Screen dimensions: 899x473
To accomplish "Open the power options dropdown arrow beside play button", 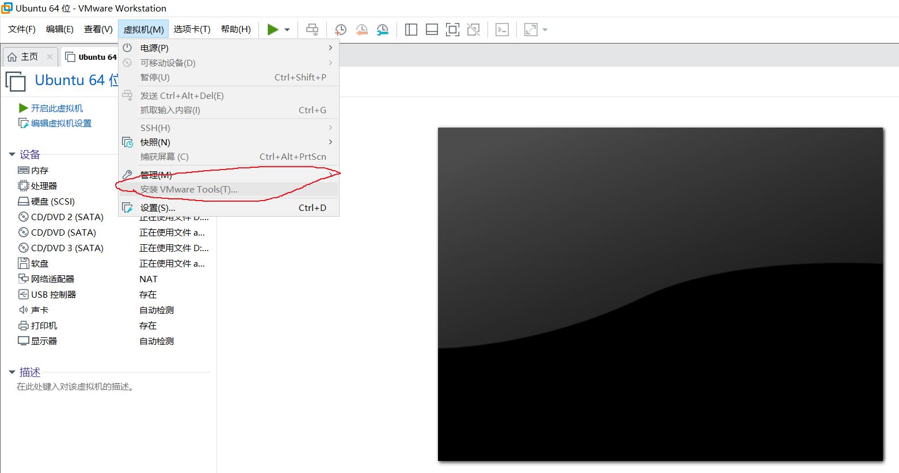I will click(287, 29).
